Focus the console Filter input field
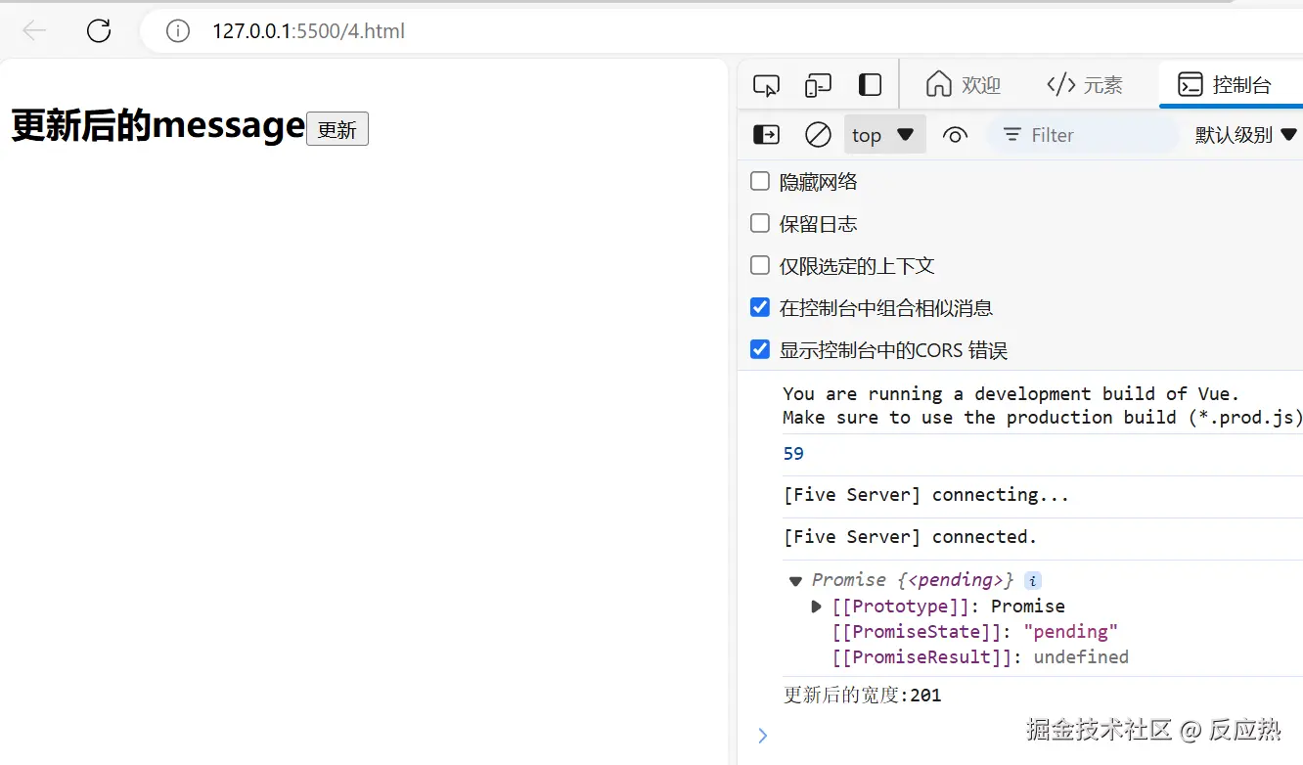This screenshot has height=765, width=1303. [x=1086, y=135]
